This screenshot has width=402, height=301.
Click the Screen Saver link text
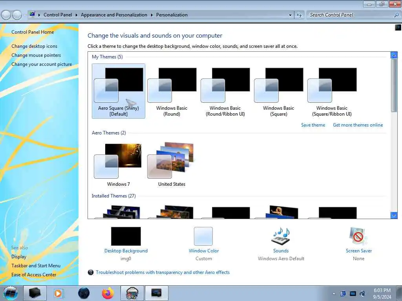359,251
